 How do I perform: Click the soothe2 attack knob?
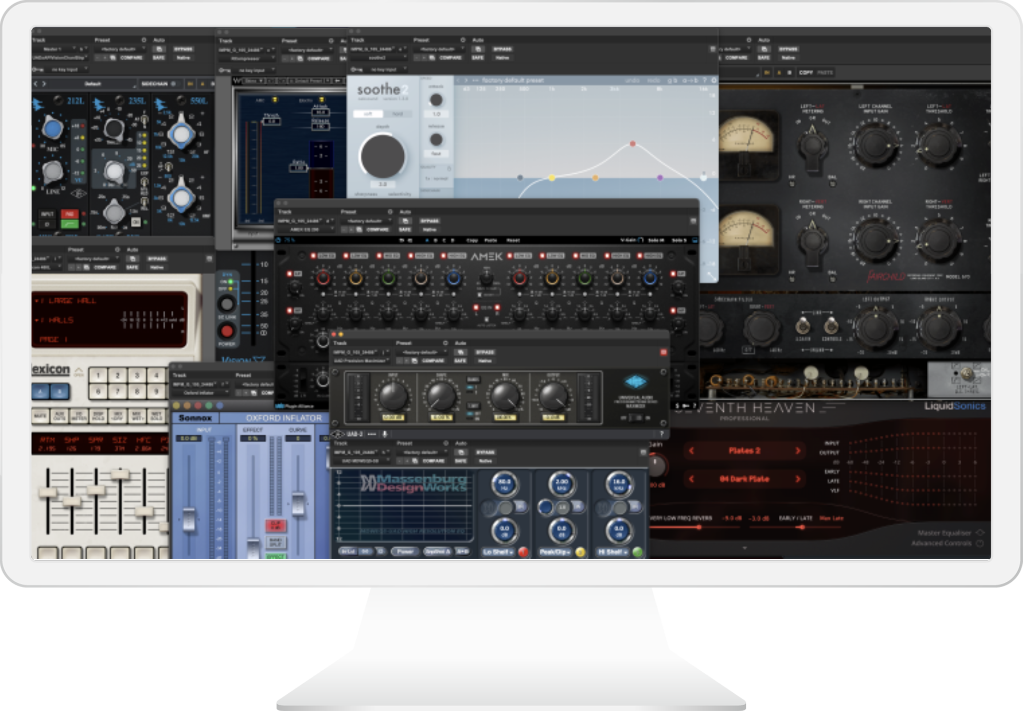point(436,100)
